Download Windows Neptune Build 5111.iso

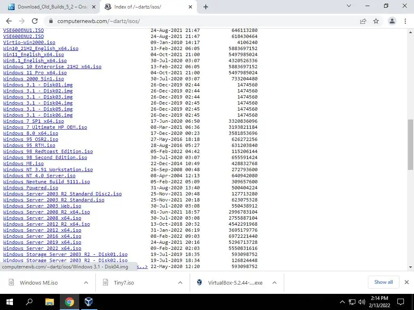[46, 182]
